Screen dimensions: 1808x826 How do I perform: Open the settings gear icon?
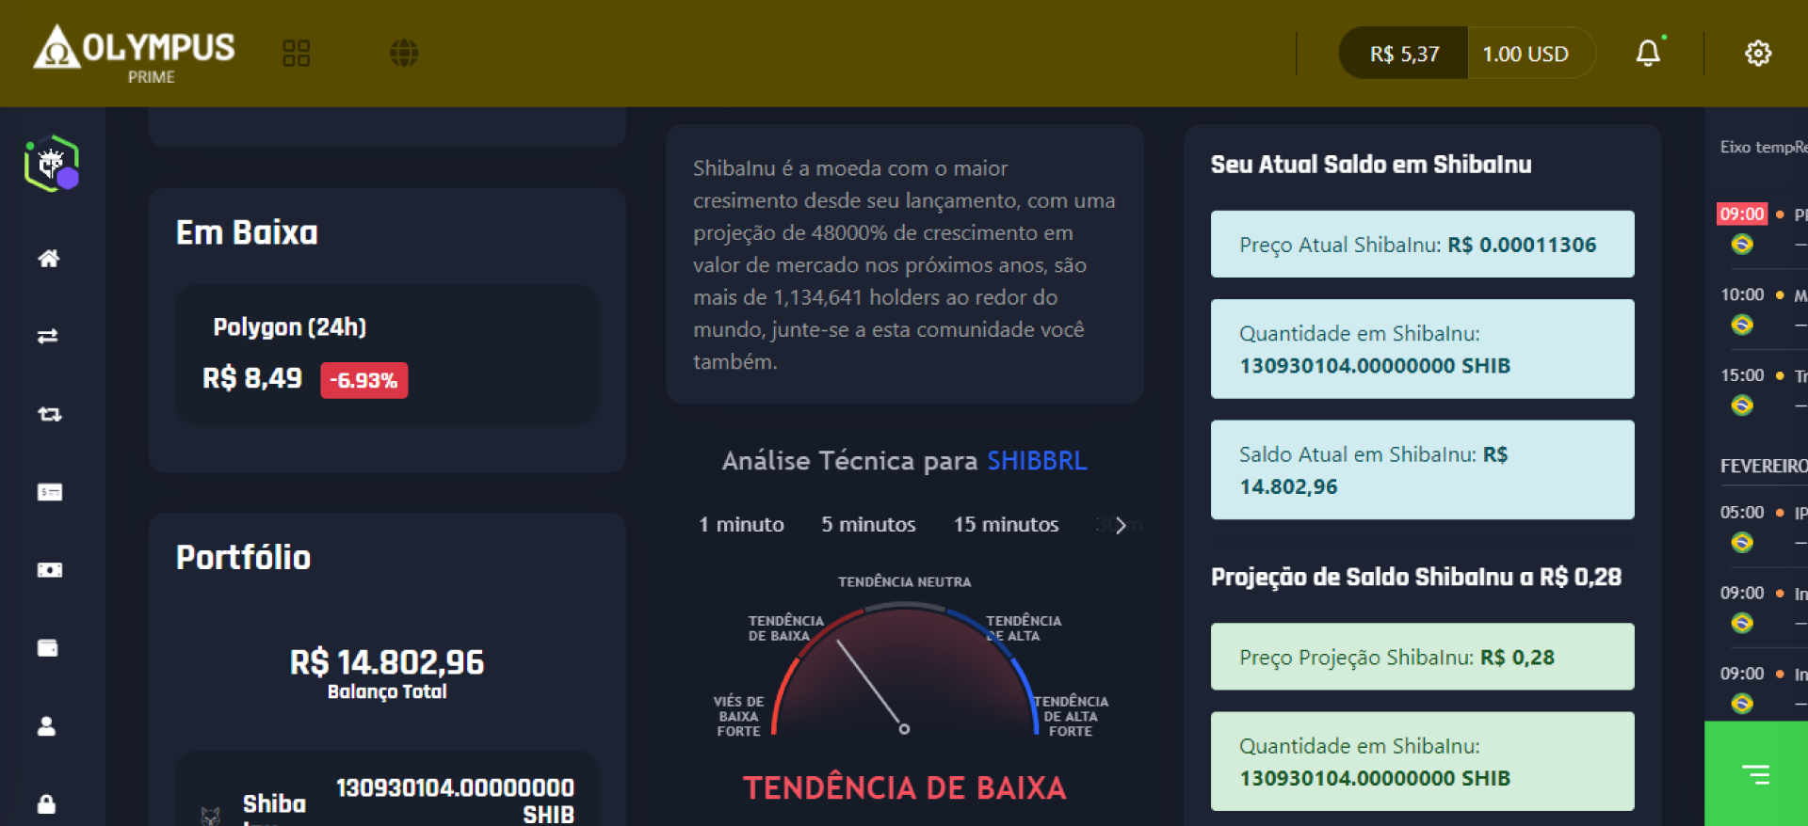1757,54
